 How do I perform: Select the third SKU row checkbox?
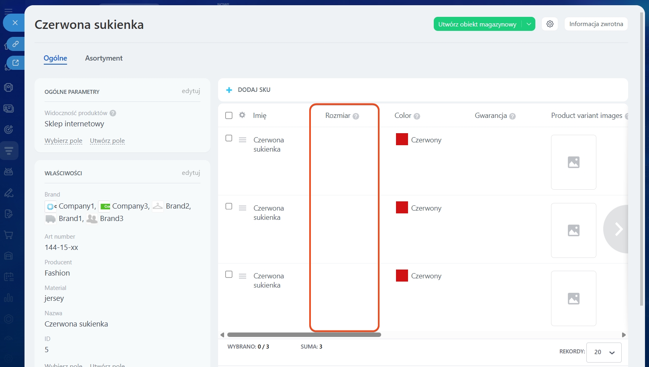[x=229, y=274]
